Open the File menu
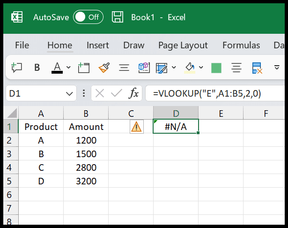The height and width of the screenshot is (228, 288). click(x=22, y=45)
